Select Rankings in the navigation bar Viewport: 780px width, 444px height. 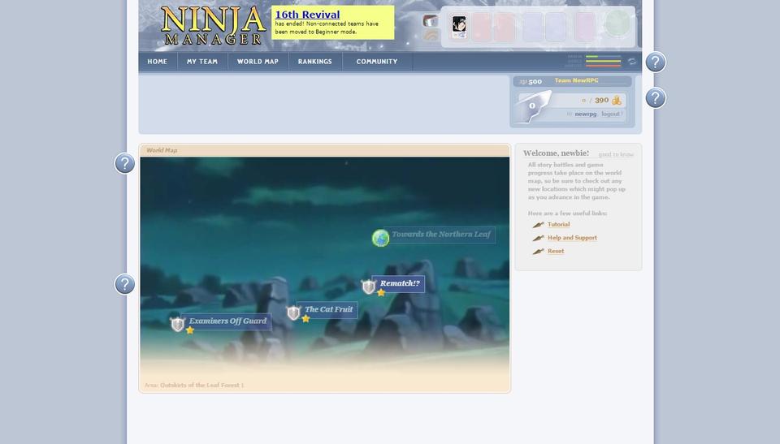point(314,62)
